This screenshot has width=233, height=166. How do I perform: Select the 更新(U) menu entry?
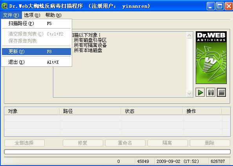[36, 52]
